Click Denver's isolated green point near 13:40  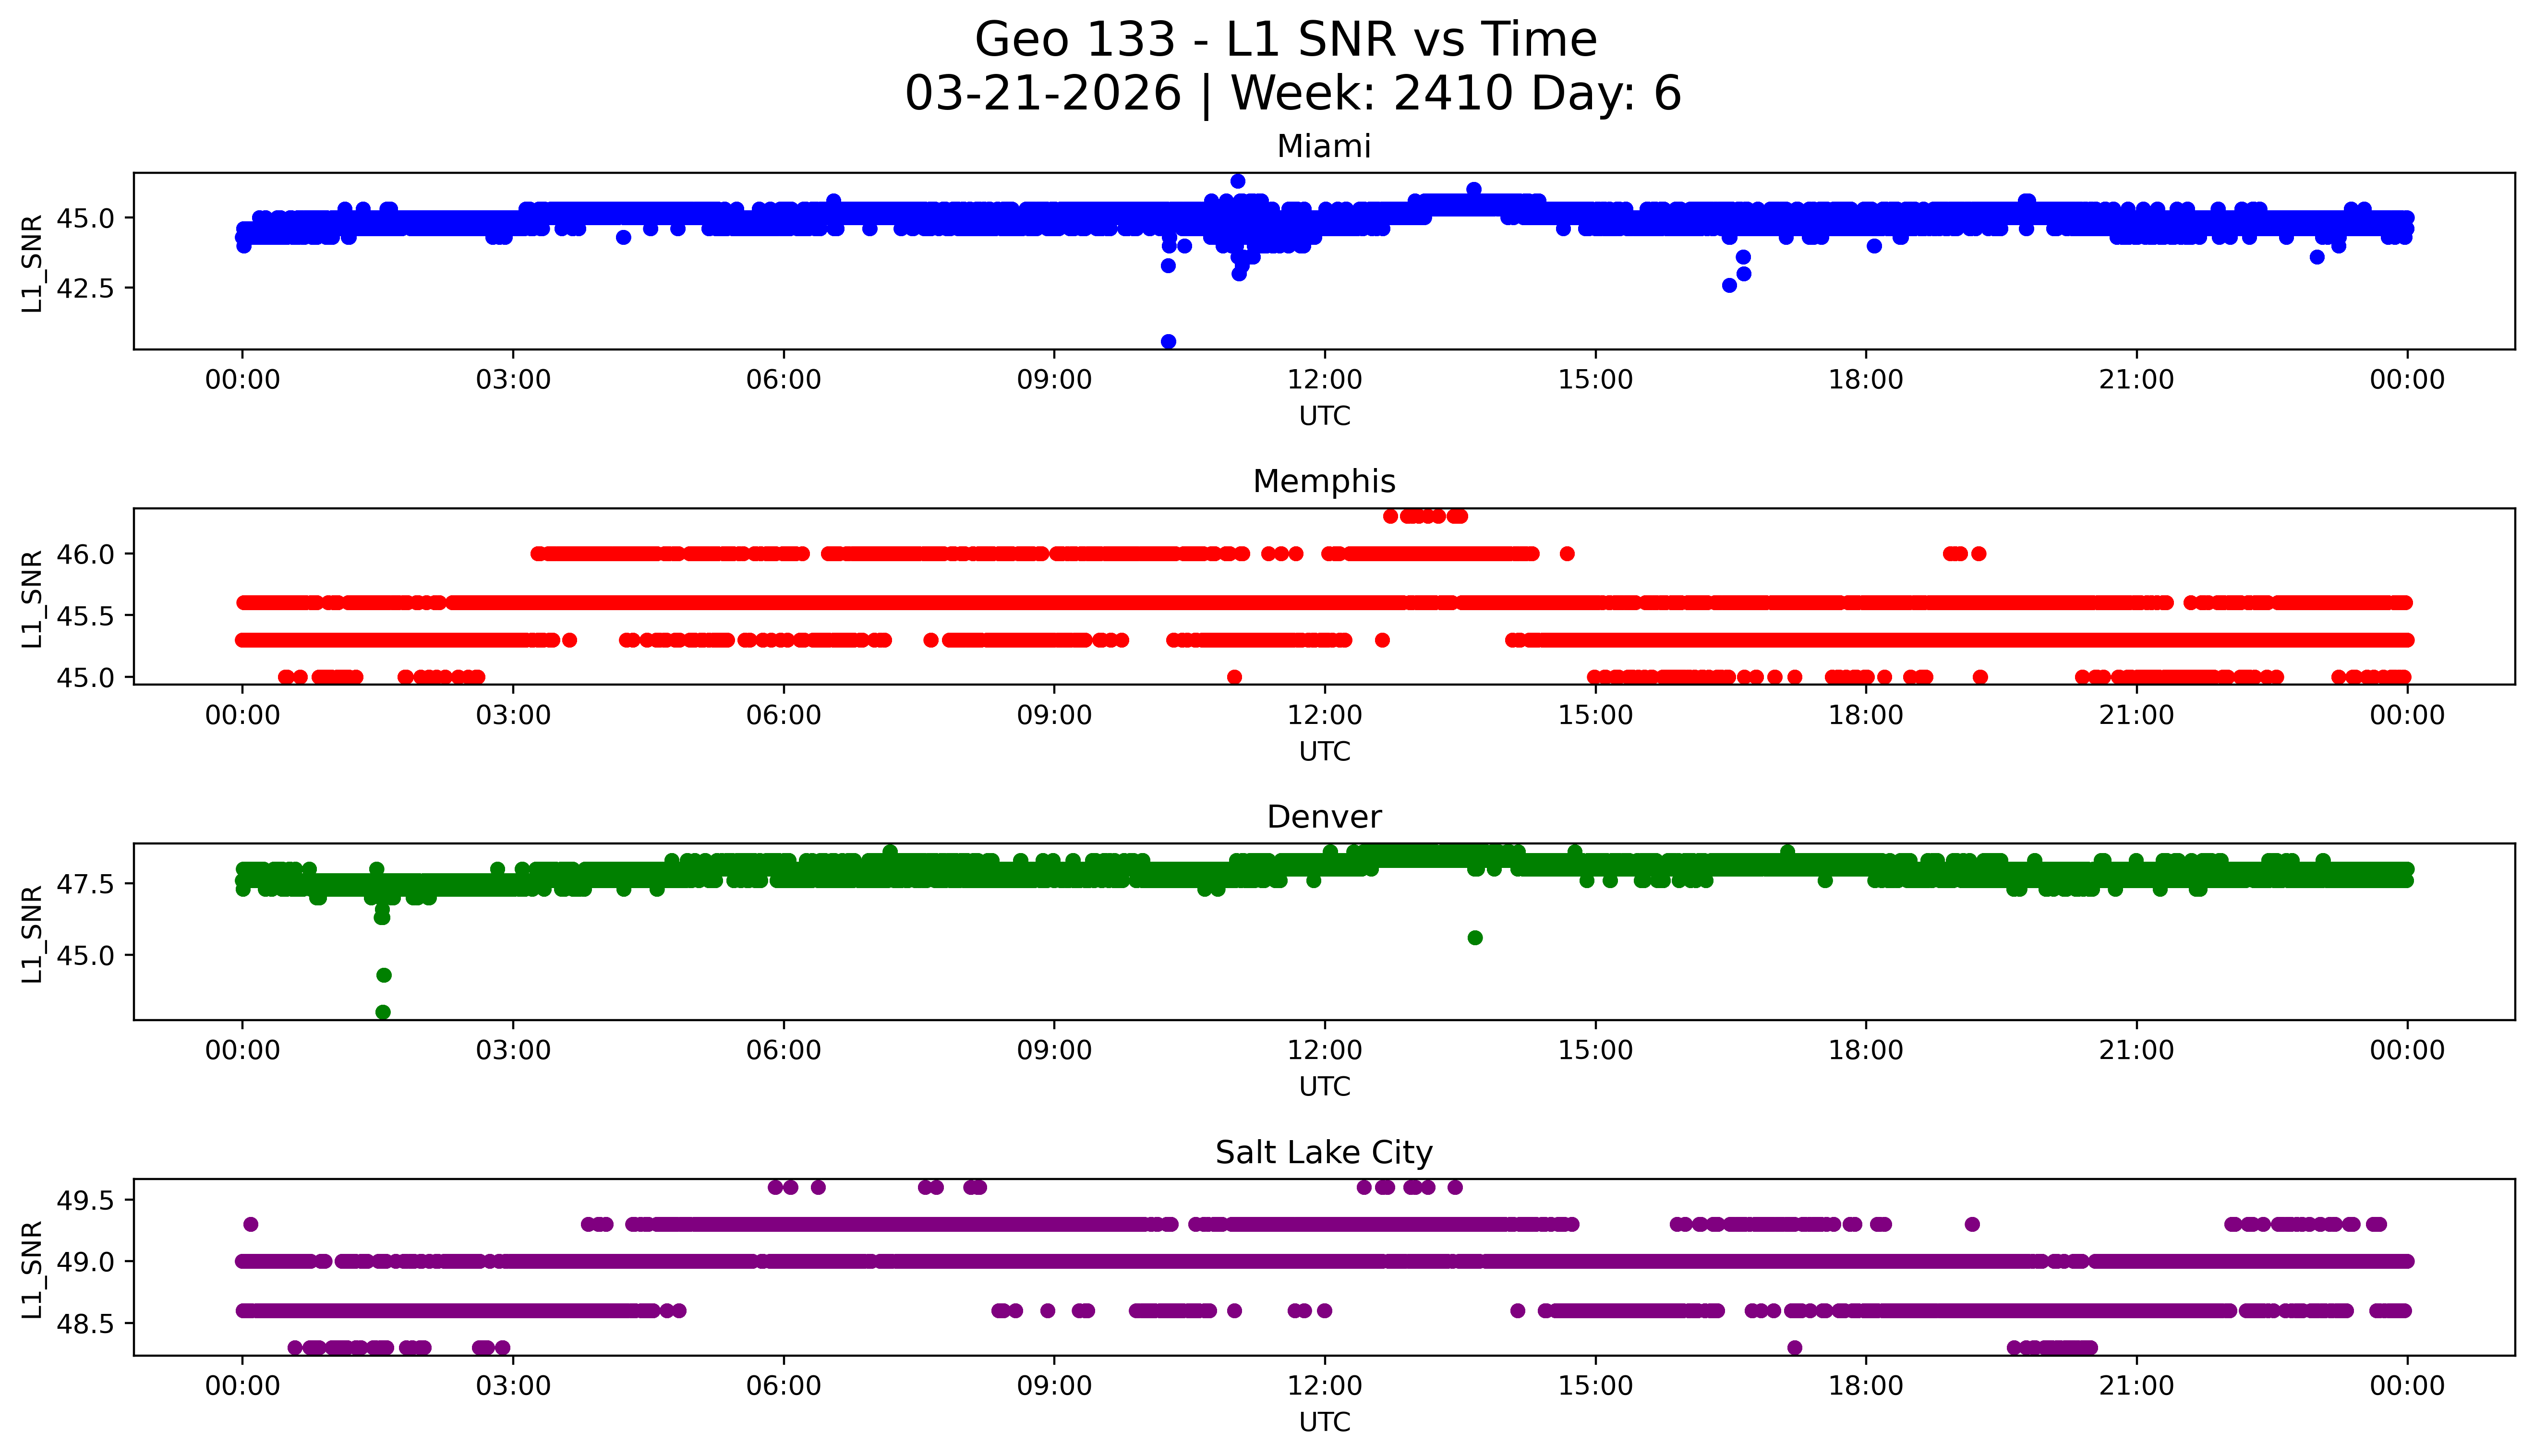(1474, 937)
